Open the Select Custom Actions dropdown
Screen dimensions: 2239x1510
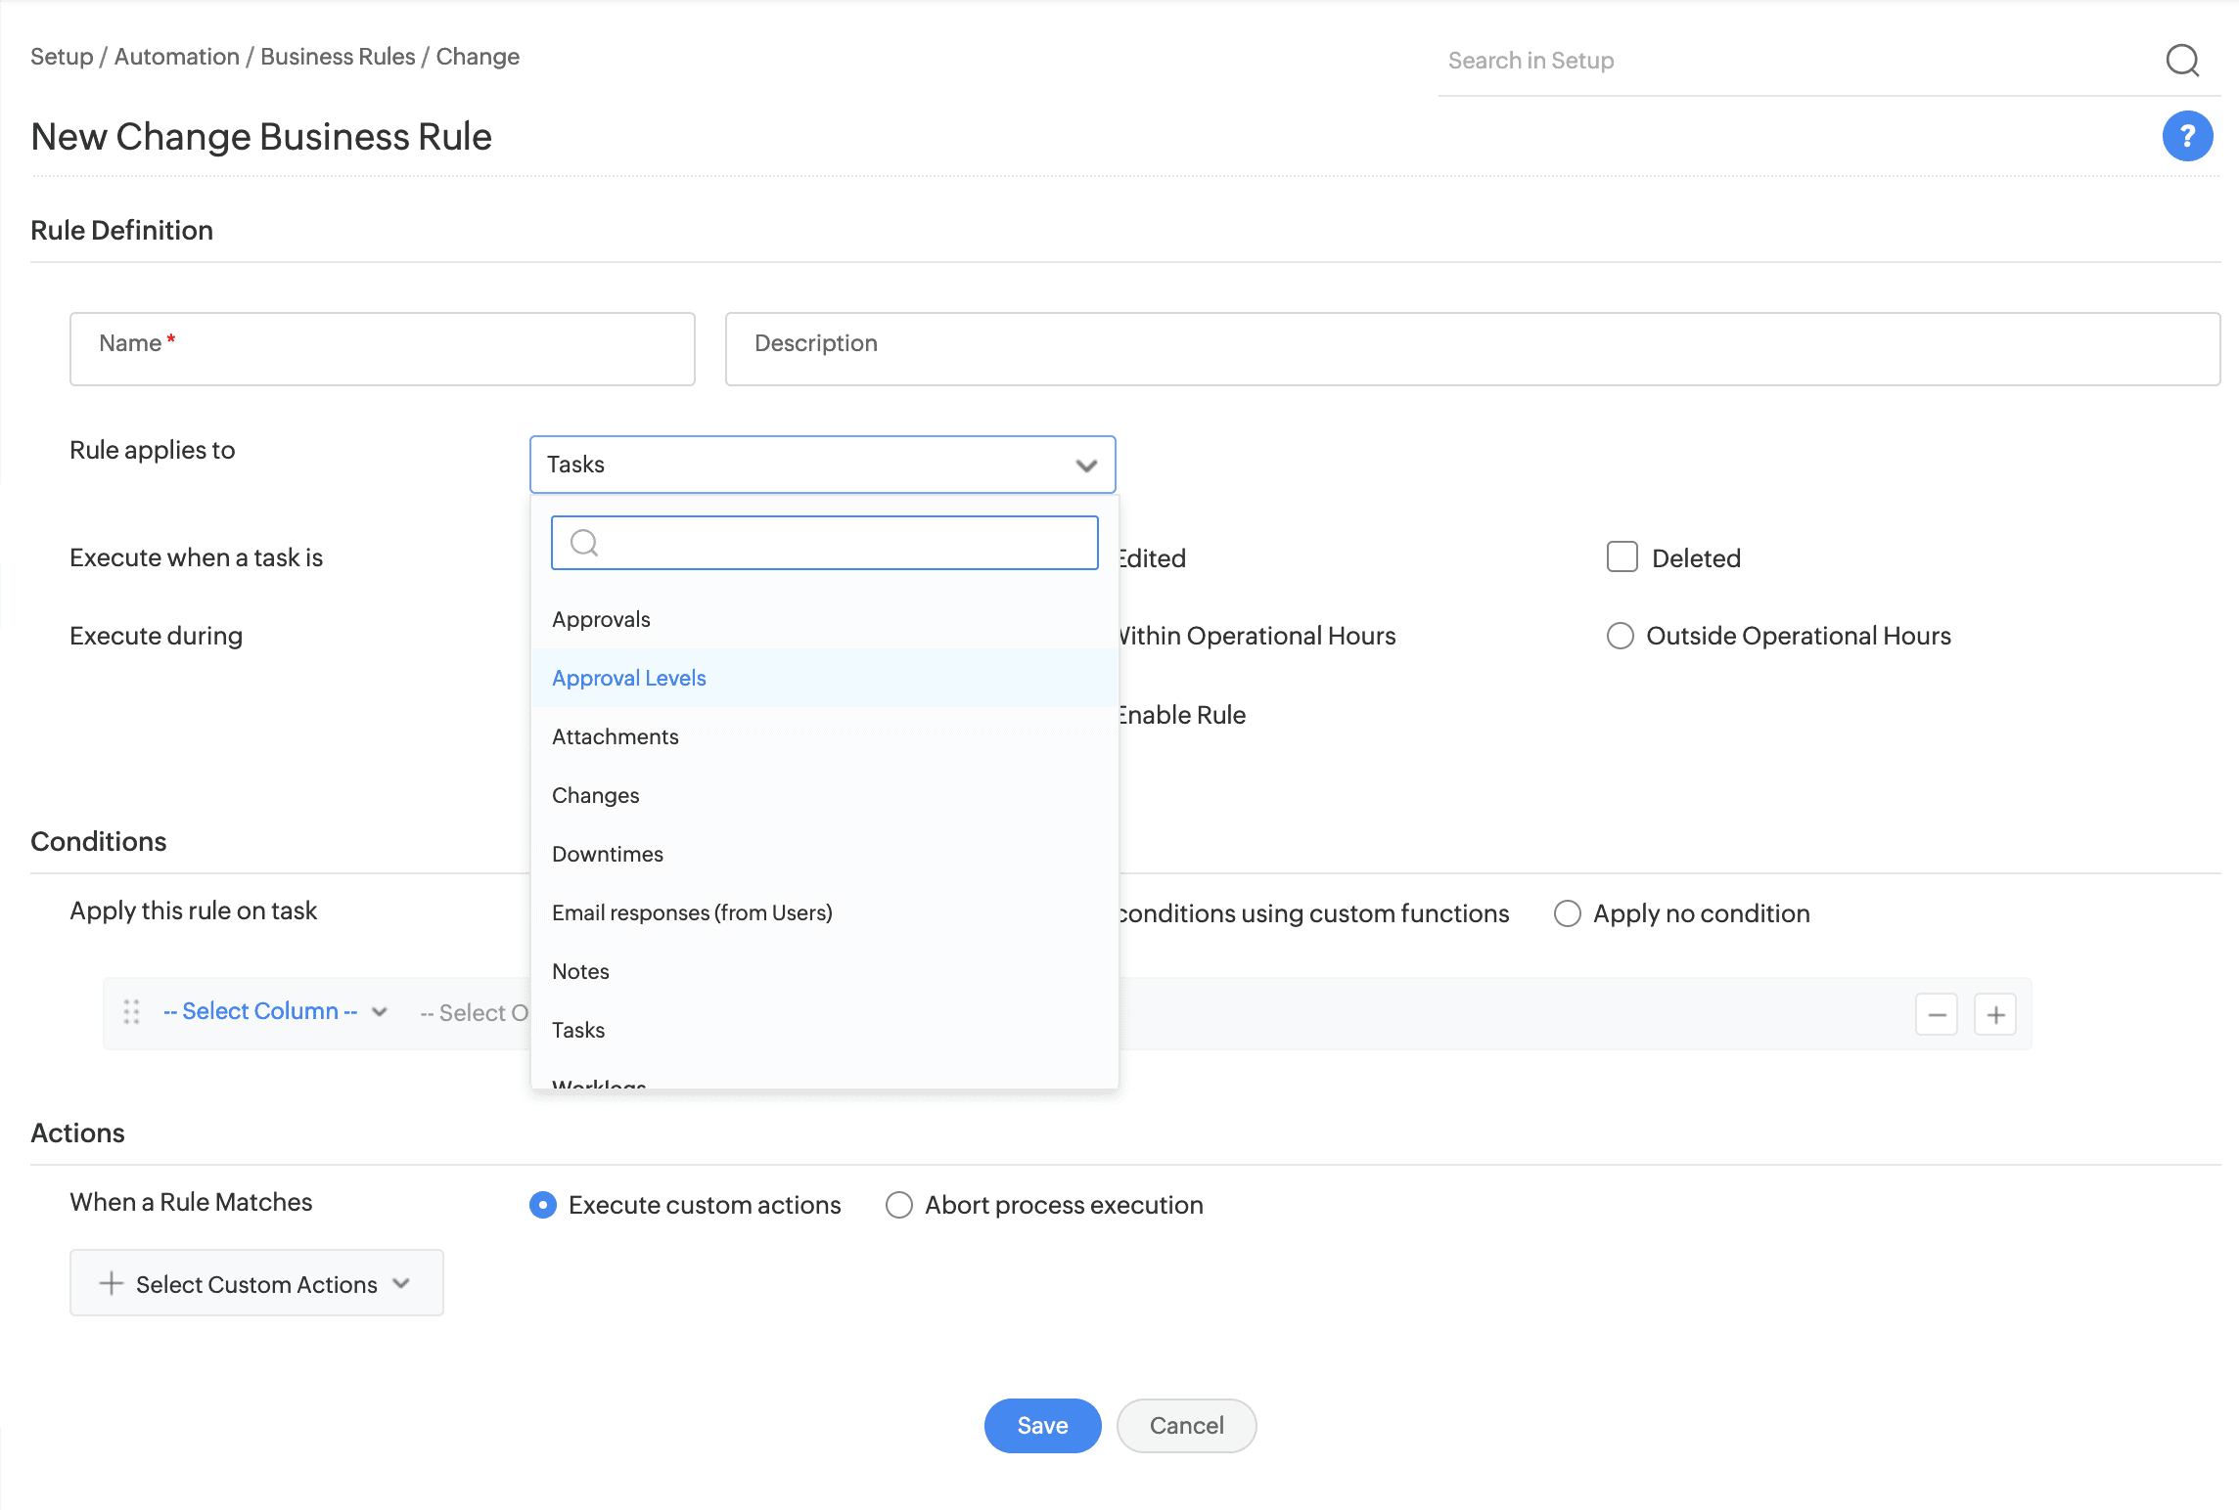[255, 1283]
